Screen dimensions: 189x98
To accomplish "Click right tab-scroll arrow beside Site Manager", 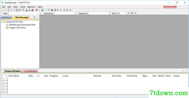I will [37, 17].
